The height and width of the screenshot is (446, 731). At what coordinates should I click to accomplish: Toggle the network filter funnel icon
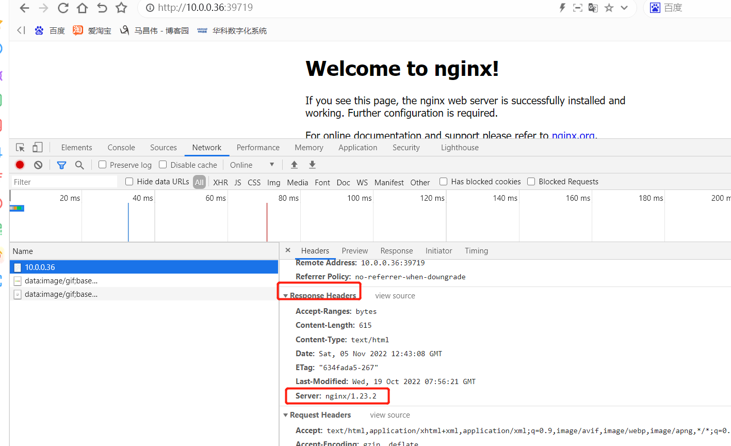point(61,165)
